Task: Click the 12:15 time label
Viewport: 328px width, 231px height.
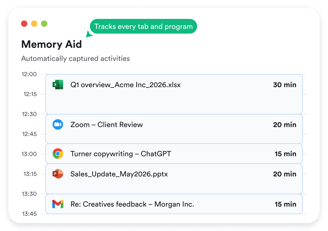Action: click(30, 94)
